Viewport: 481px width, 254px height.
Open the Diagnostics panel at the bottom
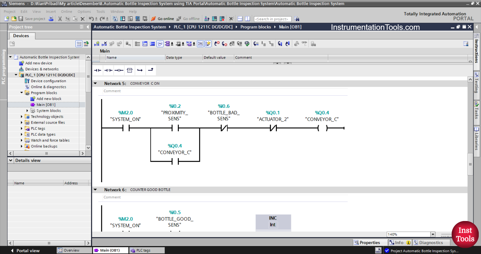point(431,242)
